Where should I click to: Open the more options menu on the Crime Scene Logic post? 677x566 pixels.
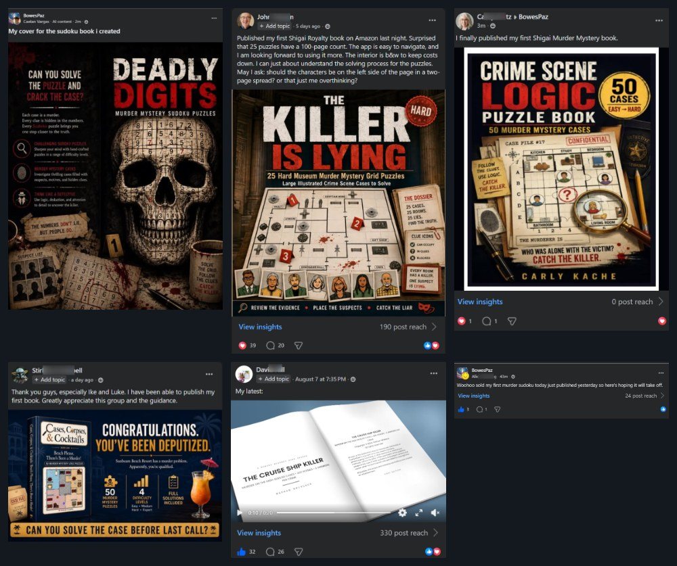click(659, 20)
